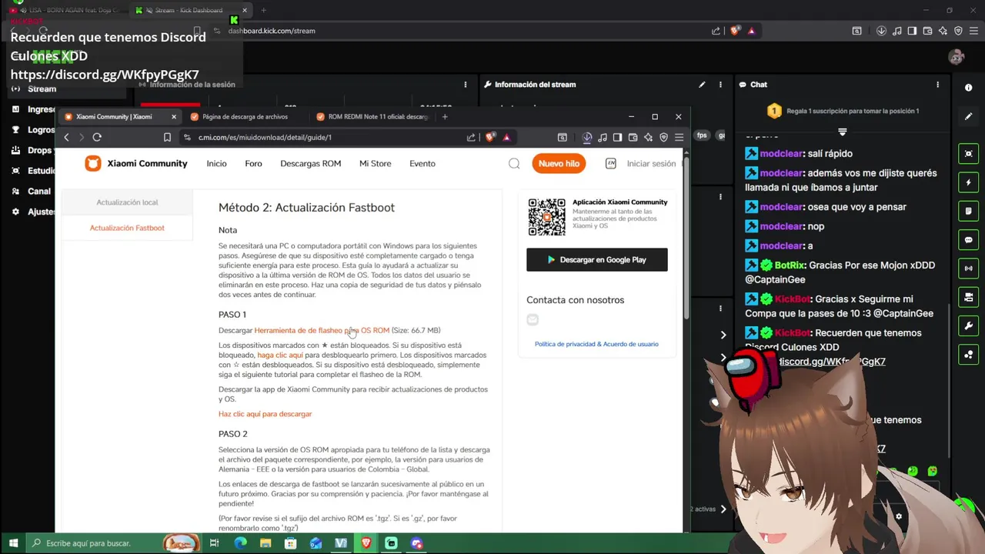985x554 pixels.
Task: Open Microsoft Store from the taskbar
Action: pyautogui.click(x=291, y=543)
